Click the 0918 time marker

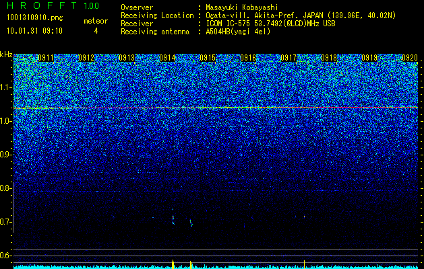click(x=329, y=58)
